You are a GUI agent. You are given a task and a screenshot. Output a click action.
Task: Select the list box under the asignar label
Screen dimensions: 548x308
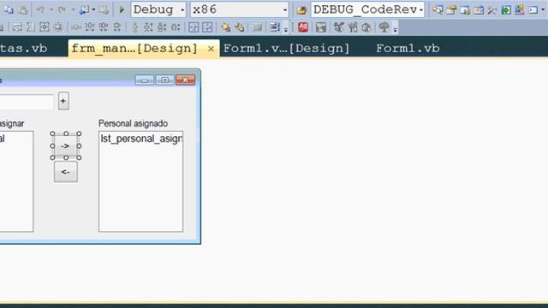[x=17, y=181]
